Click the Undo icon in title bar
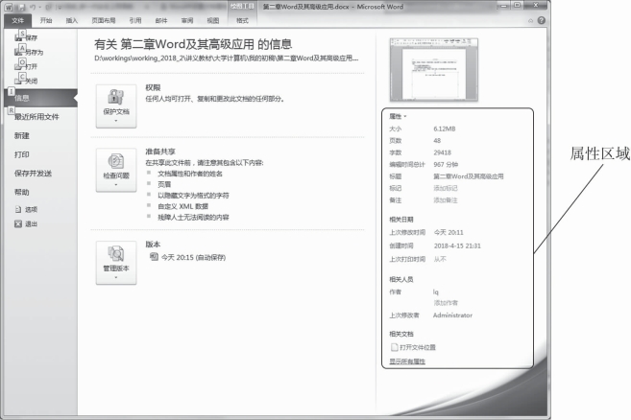 click(33, 7)
